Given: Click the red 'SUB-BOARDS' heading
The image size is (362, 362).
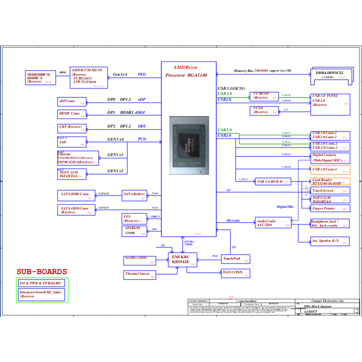Looking at the screenshot, I should point(42,271).
